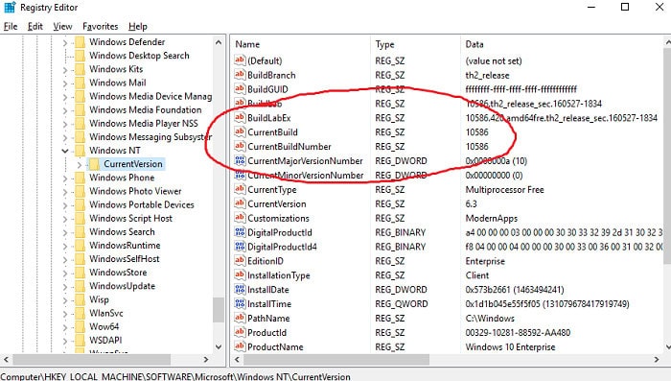Click the string icon next to BuildGUID
671x381 pixels.
(240, 89)
